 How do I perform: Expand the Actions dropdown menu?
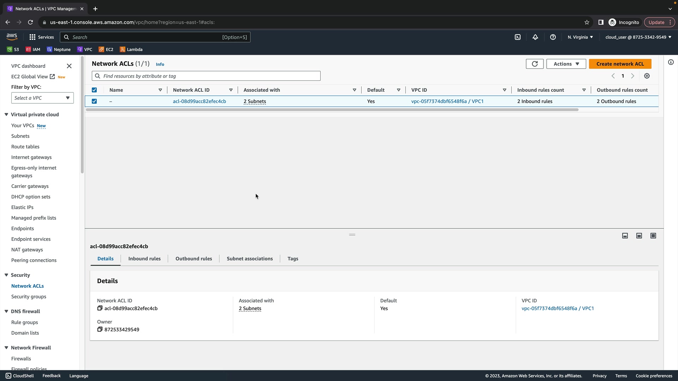[566, 64]
